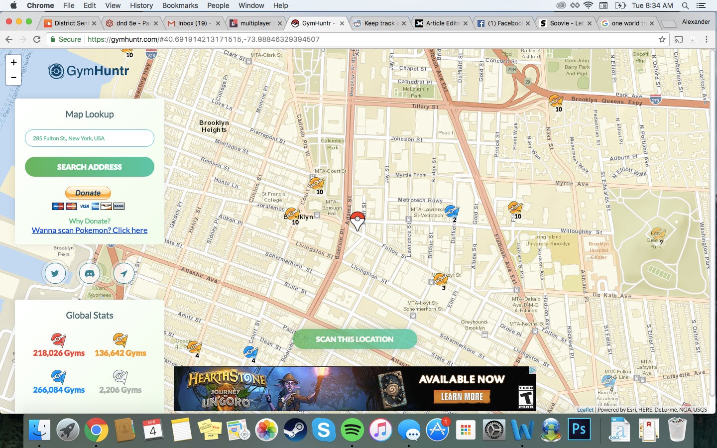Click the yellow gym marker on Hoyt St

(x=440, y=280)
